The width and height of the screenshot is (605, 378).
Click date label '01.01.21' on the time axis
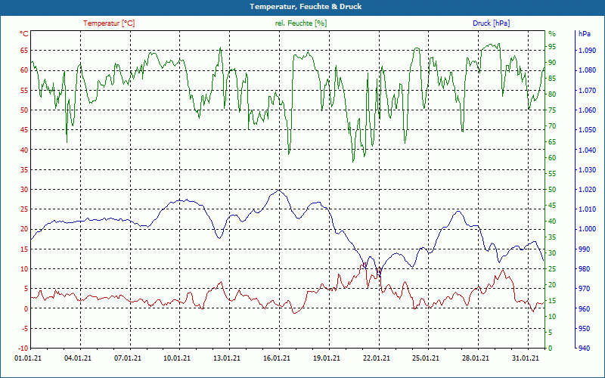coord(28,358)
